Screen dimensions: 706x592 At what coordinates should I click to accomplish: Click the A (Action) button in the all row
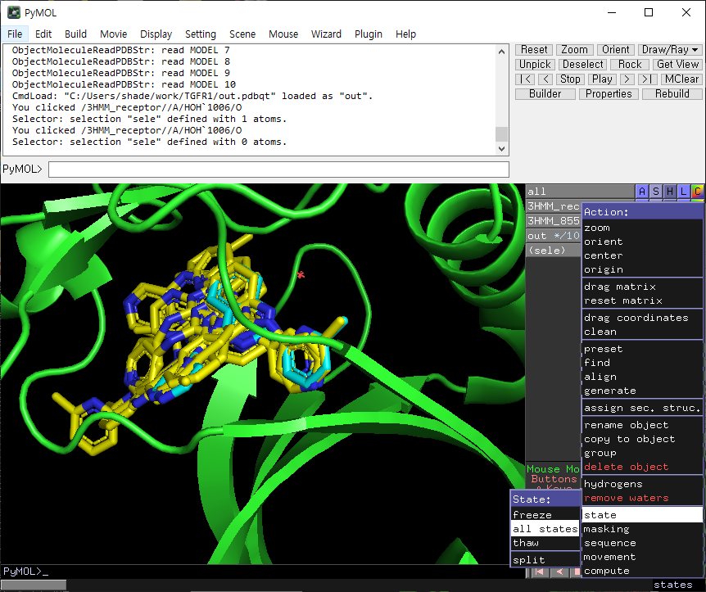point(642,192)
